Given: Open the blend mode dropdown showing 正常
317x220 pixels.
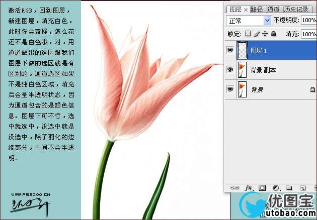Looking at the screenshot, I should 249,21.
